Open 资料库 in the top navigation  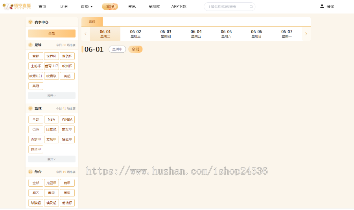(x=154, y=7)
